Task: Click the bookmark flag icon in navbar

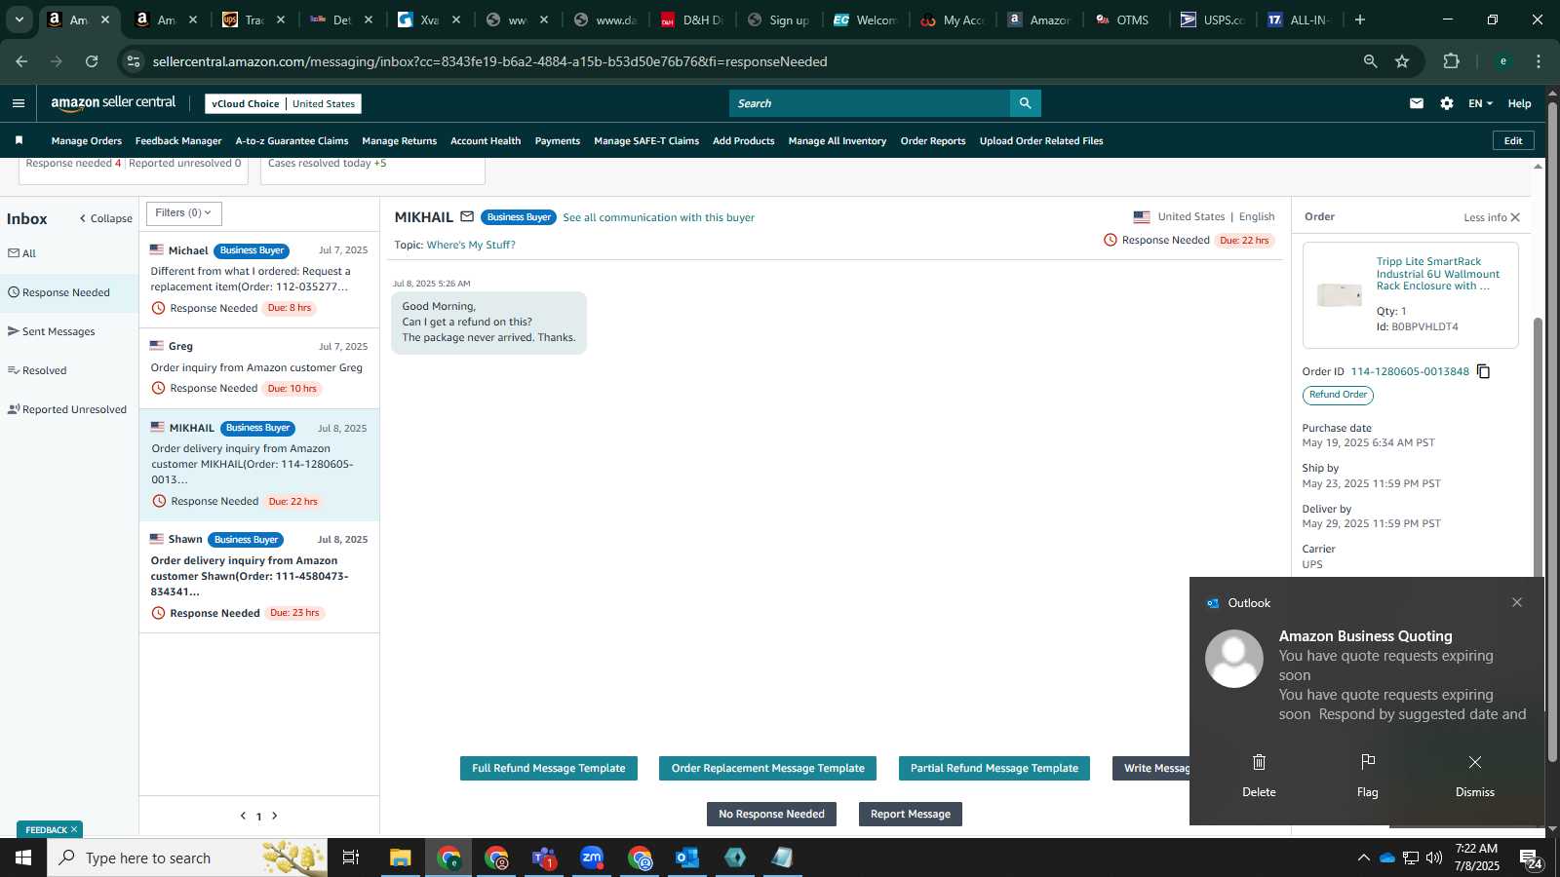Action: [x=19, y=140]
